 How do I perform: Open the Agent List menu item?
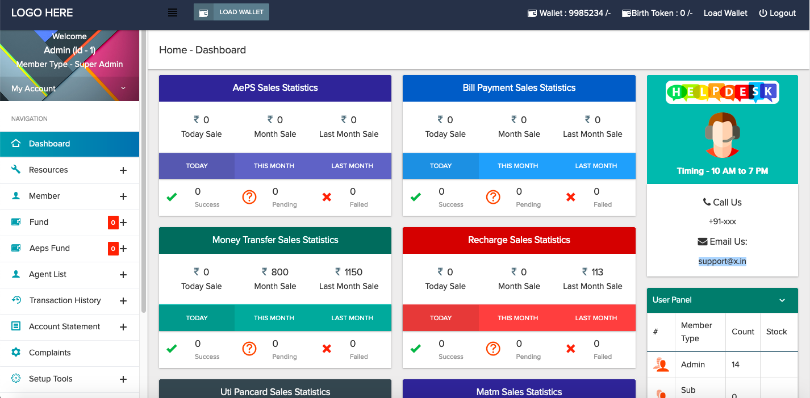point(48,274)
